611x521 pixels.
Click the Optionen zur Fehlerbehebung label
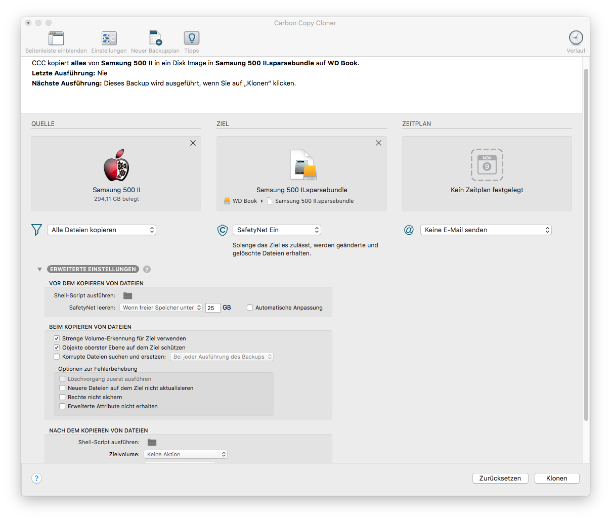point(98,369)
